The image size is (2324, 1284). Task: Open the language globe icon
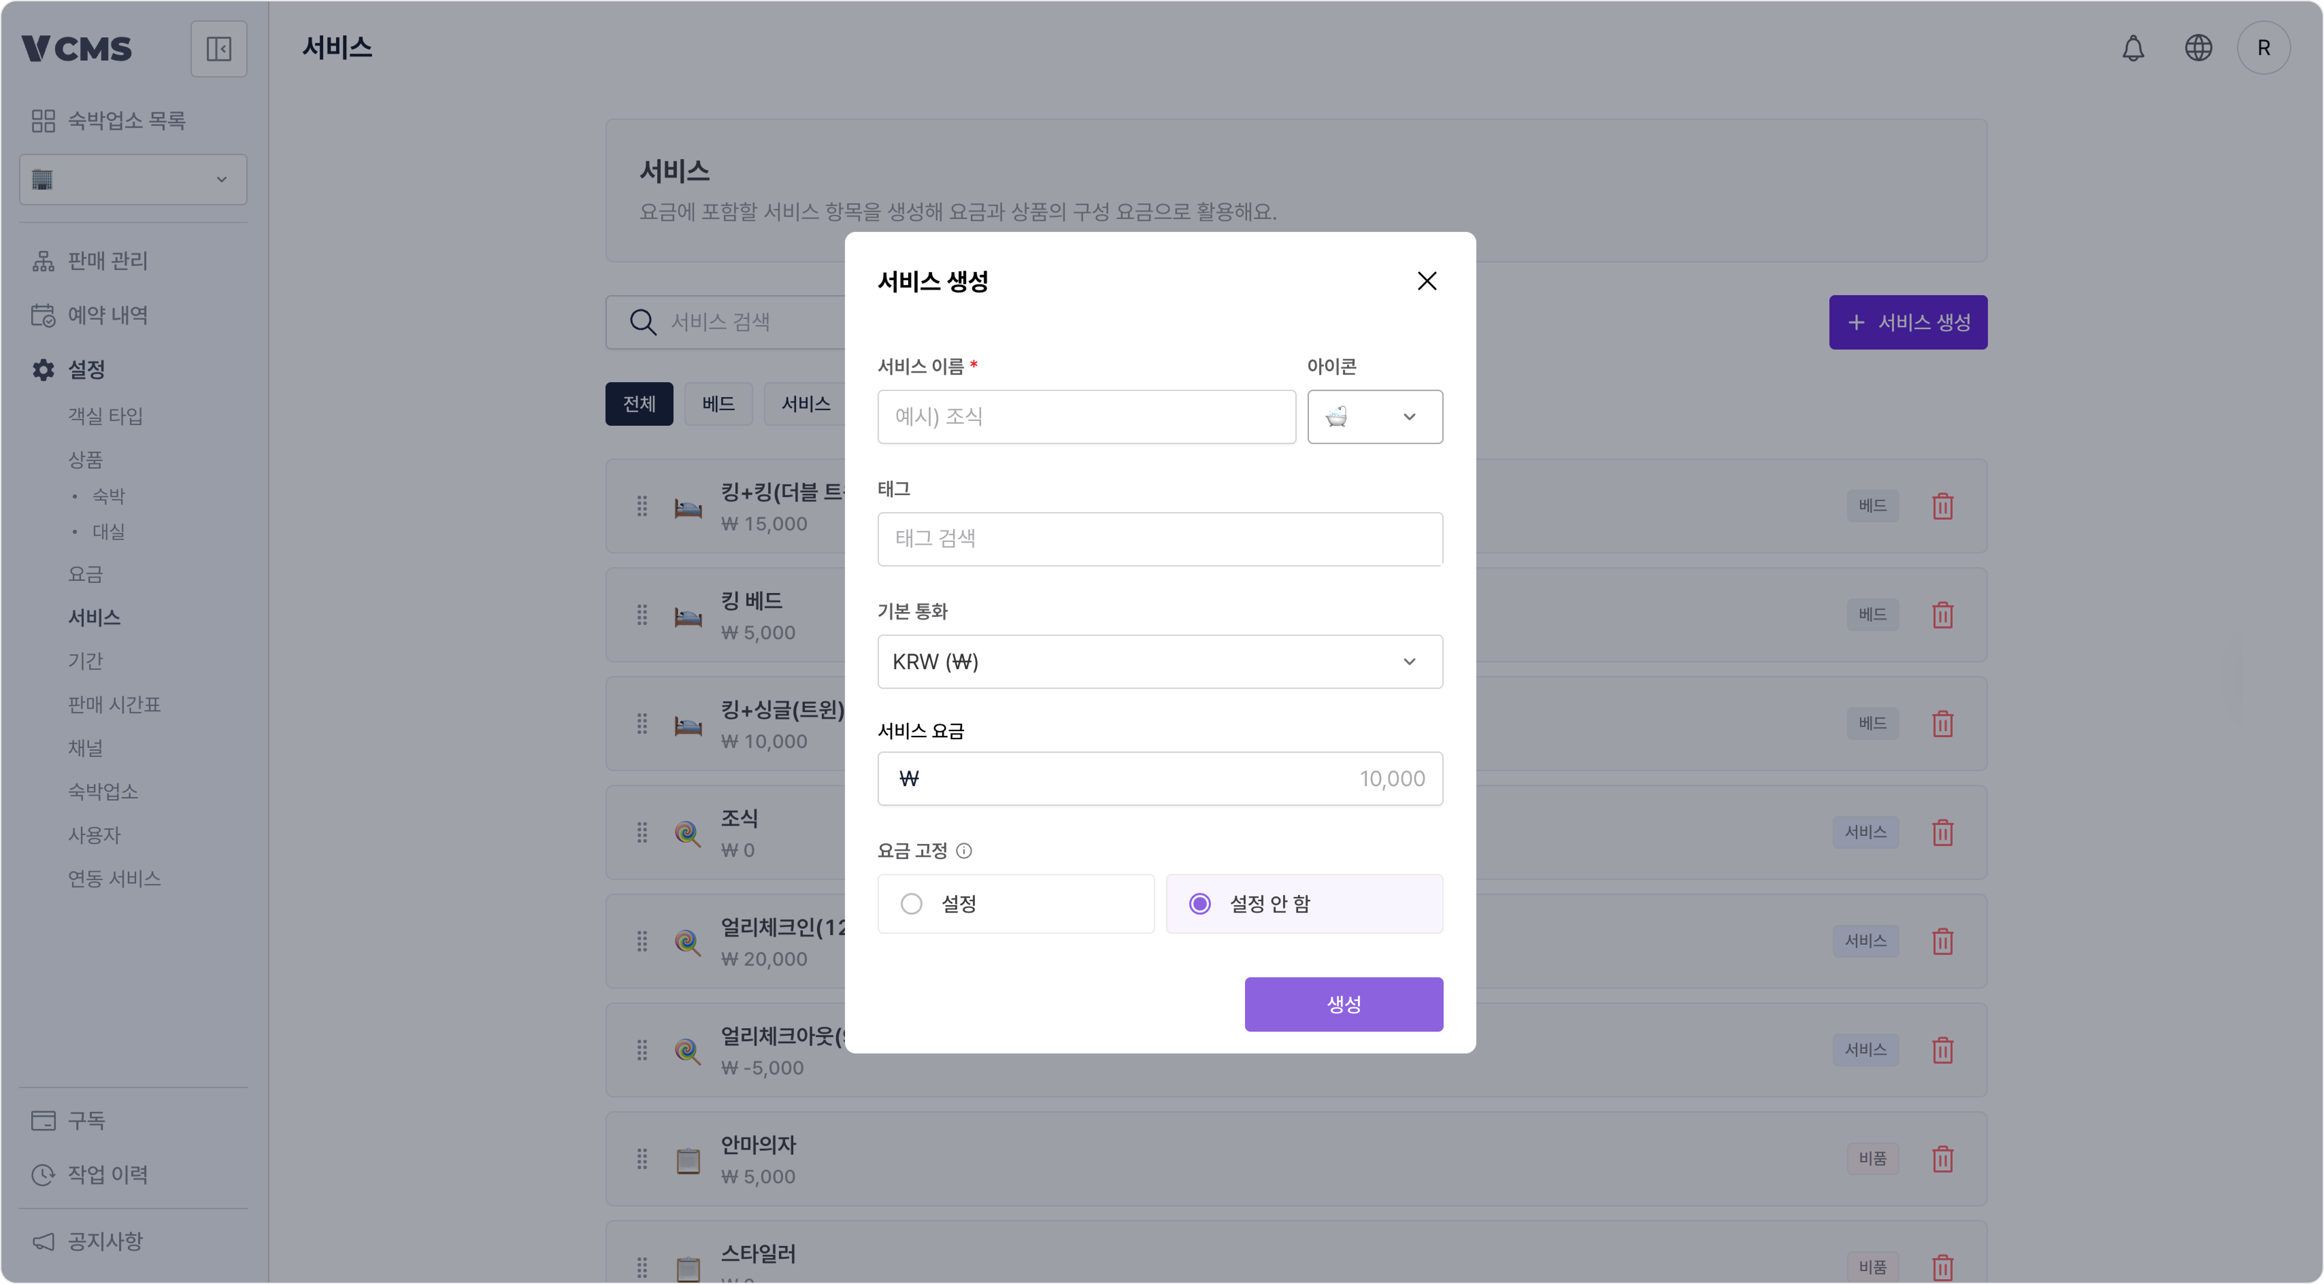pos(2198,48)
